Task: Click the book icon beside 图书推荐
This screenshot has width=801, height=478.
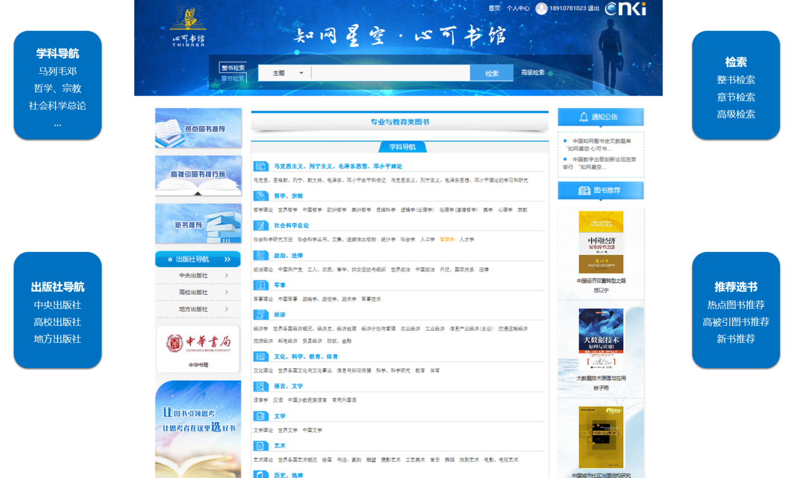Action: (584, 190)
